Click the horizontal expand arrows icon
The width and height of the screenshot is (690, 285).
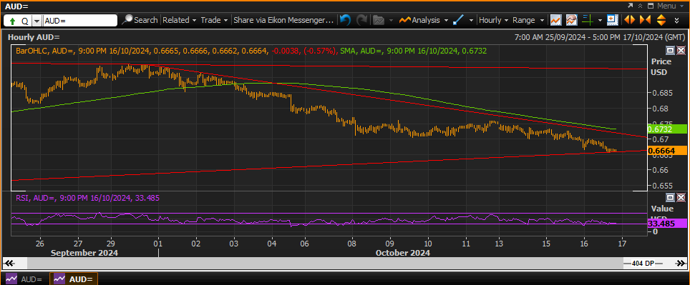click(629, 20)
